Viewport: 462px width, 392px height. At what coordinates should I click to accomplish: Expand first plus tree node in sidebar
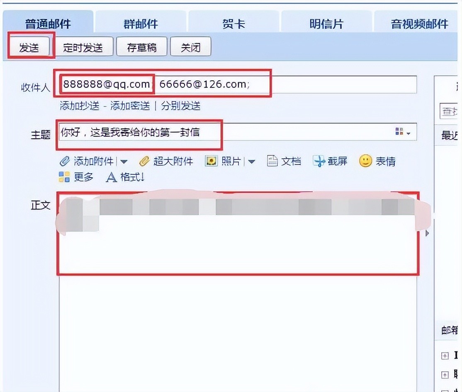point(445,356)
